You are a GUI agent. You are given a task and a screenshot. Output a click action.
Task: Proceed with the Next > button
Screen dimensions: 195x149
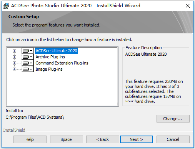(x=137, y=139)
